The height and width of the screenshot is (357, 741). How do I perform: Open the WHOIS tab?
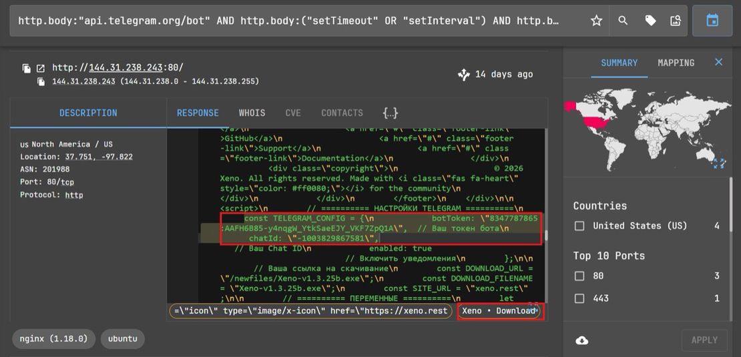(252, 113)
